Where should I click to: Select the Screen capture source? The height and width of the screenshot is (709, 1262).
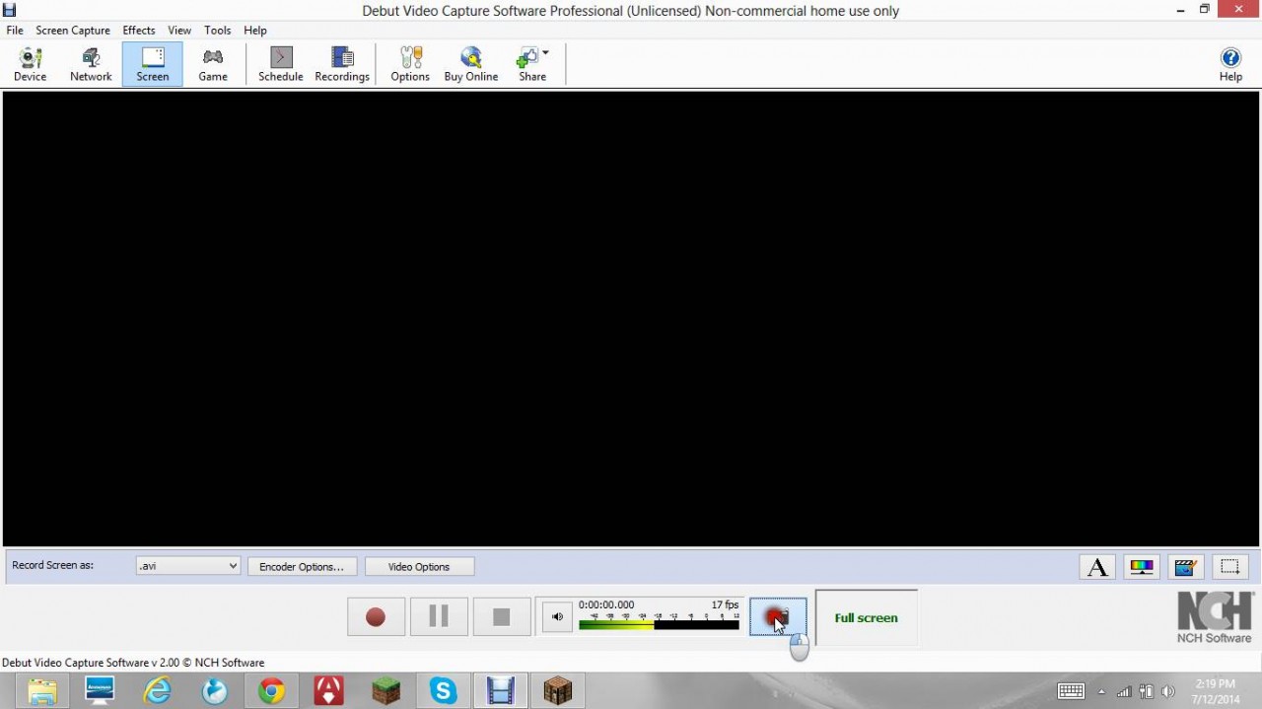[x=153, y=65]
